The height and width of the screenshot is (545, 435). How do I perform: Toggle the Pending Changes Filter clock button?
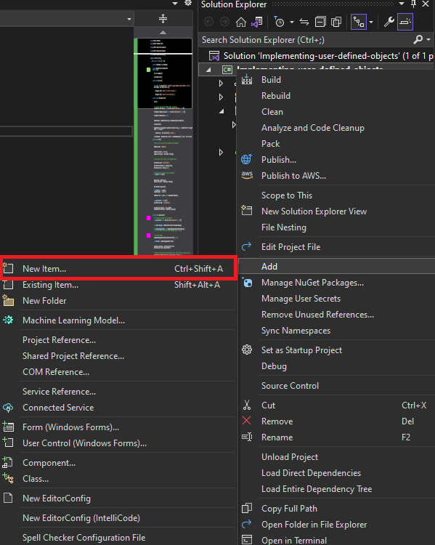tap(279, 22)
